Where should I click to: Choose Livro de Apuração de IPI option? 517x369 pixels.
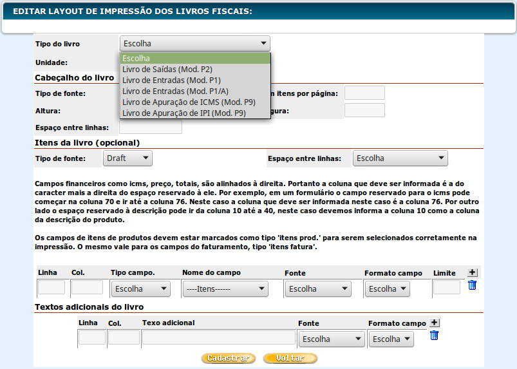point(183,113)
